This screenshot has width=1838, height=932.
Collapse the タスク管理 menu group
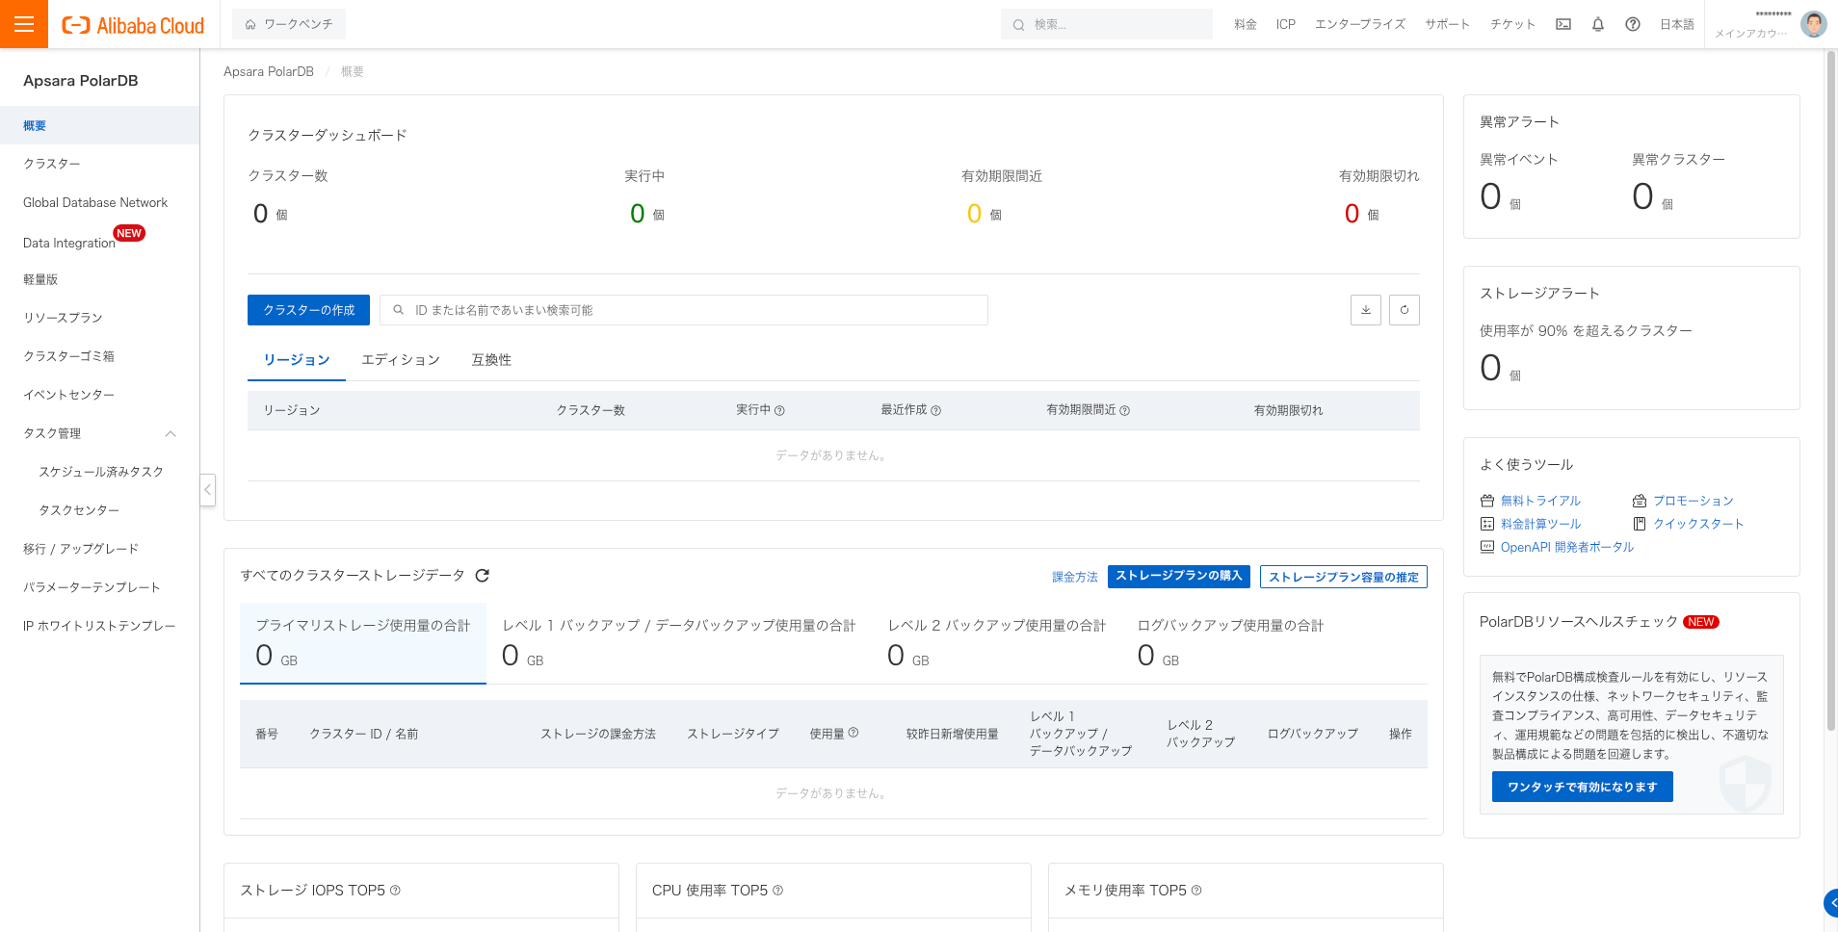click(171, 434)
